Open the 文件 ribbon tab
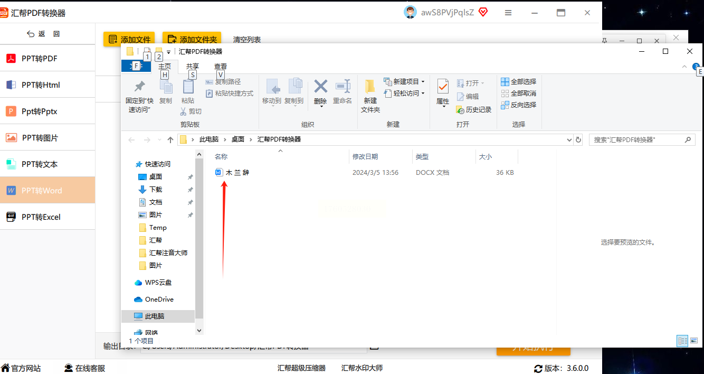Image resolution: width=704 pixels, height=374 pixels. point(136,66)
